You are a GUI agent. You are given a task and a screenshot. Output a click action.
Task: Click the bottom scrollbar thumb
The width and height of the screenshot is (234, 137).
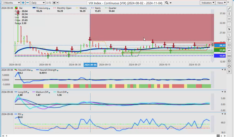[218, 136]
